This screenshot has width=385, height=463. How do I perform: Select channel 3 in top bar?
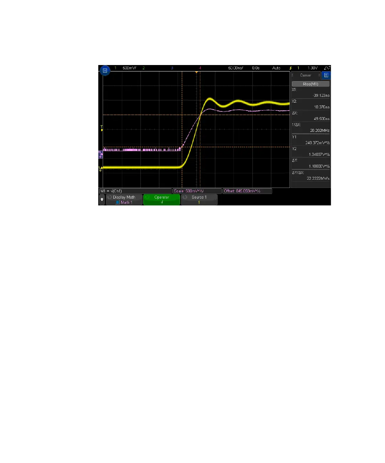(172, 68)
